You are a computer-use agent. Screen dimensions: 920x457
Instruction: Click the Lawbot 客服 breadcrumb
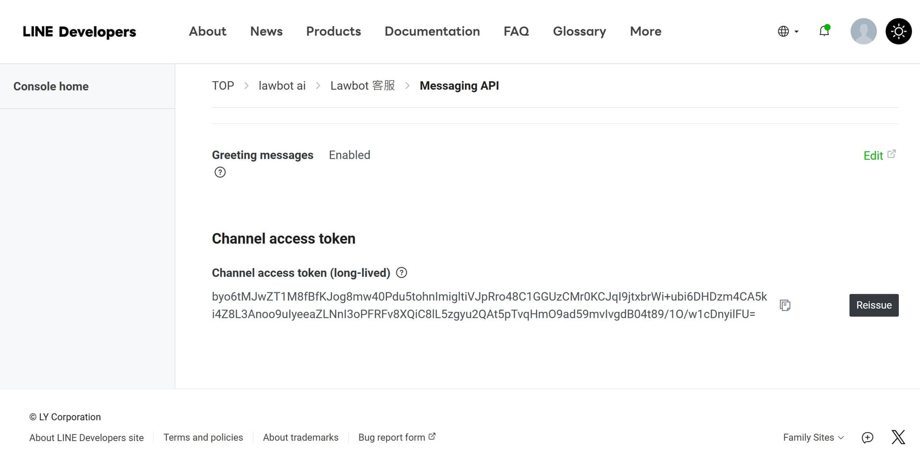pyautogui.click(x=363, y=86)
